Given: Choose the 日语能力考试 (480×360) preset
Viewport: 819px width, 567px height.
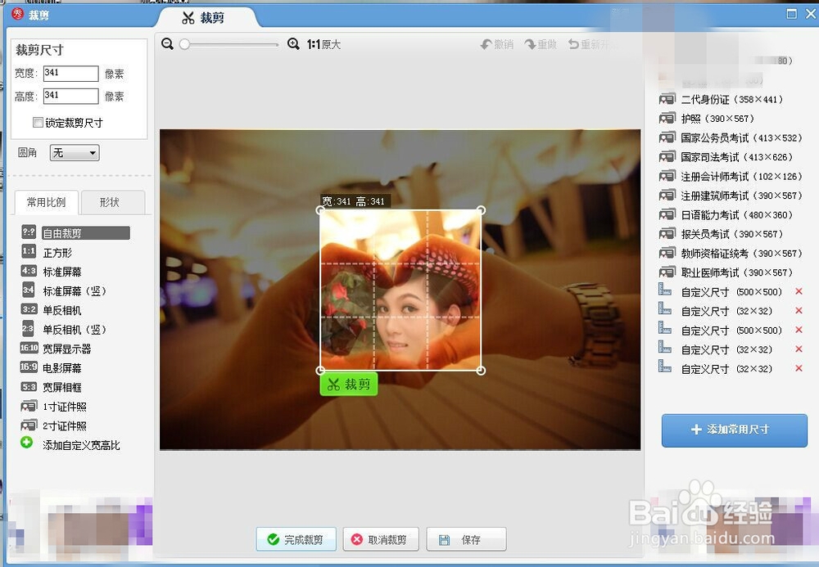Looking at the screenshot, I should coord(726,215).
